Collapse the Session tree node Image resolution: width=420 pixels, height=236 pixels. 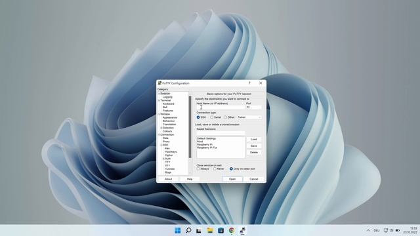159,94
